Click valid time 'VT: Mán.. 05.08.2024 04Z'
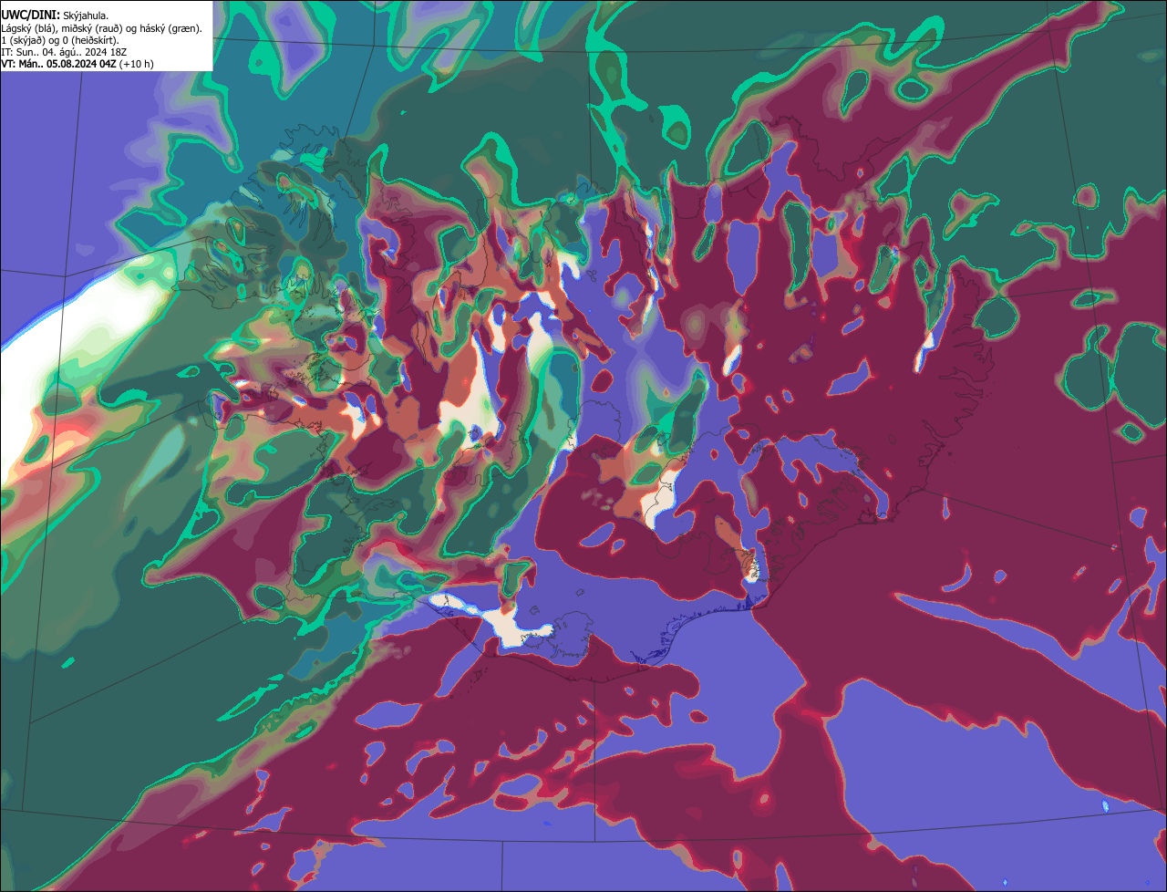Screen dimensions: 1167x892 coord(57,64)
